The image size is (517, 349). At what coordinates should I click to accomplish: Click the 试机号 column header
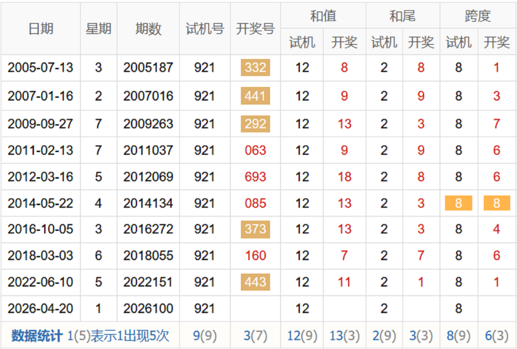(205, 29)
